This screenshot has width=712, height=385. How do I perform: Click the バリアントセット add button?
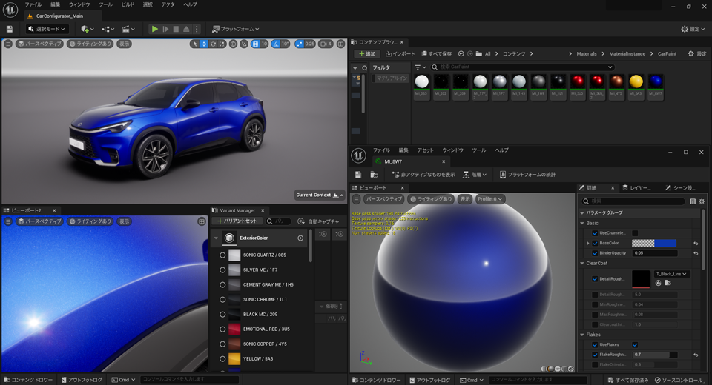coord(237,221)
